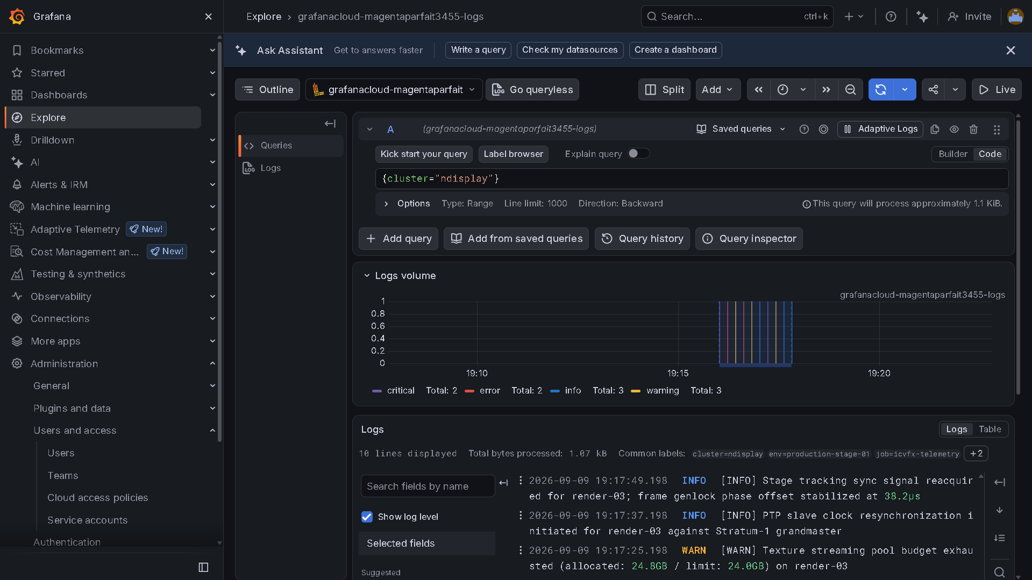
Task: Focus the Search fields by name input
Action: [x=428, y=486]
